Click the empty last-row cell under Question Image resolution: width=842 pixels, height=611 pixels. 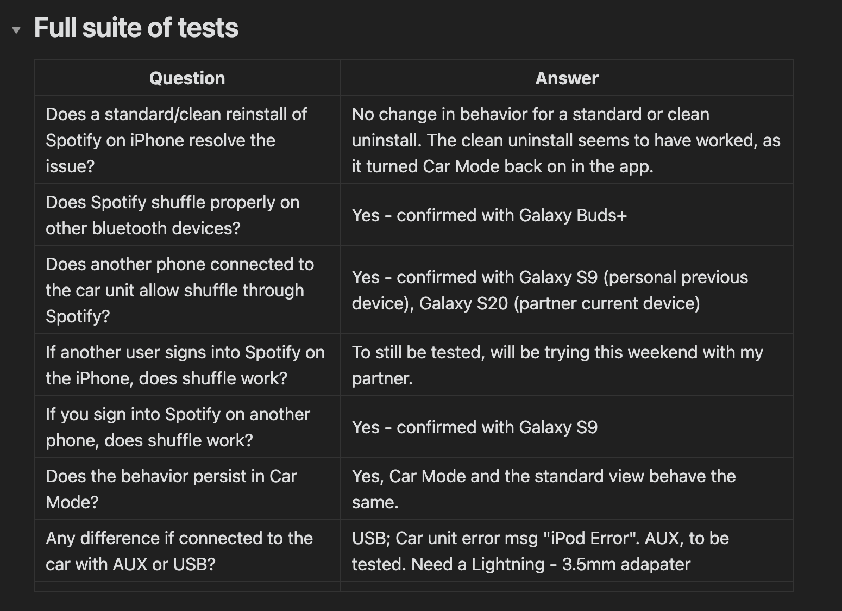187,587
